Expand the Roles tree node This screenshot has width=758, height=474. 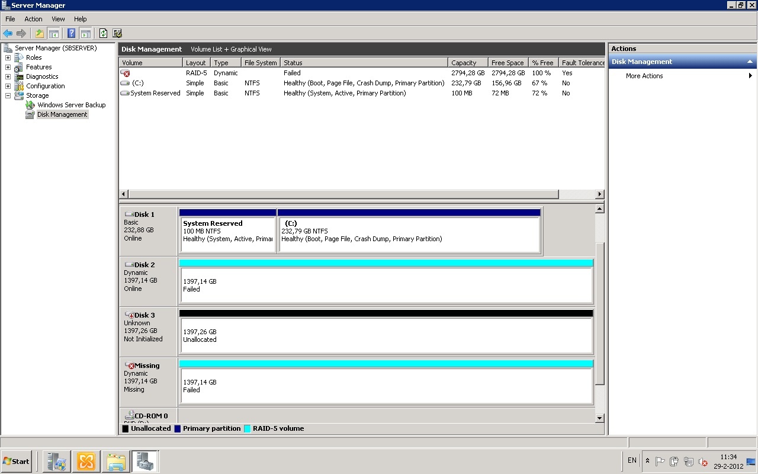7,57
